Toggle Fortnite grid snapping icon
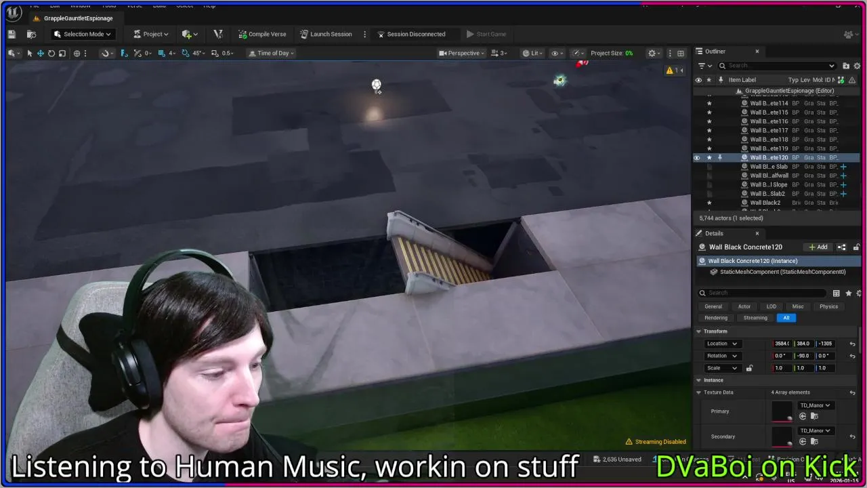 [x=124, y=53]
